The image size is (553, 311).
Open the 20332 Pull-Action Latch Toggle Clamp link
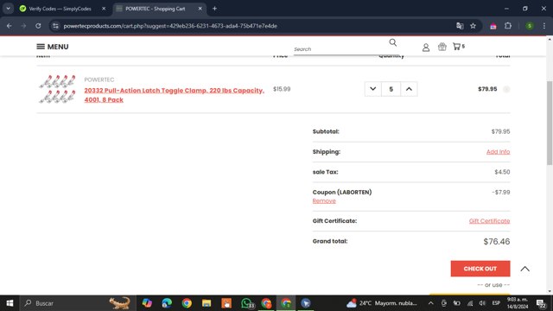175,95
